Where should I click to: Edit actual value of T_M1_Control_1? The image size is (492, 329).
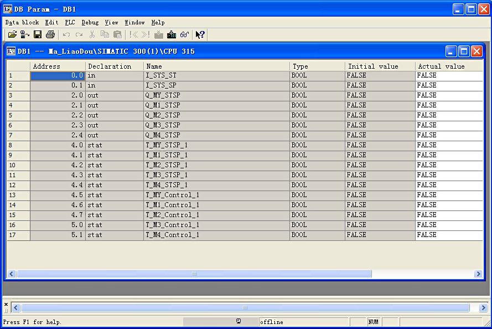449,205
